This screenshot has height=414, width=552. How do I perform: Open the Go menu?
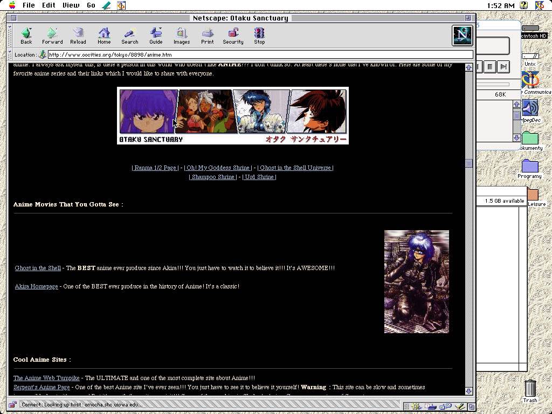(x=91, y=5)
